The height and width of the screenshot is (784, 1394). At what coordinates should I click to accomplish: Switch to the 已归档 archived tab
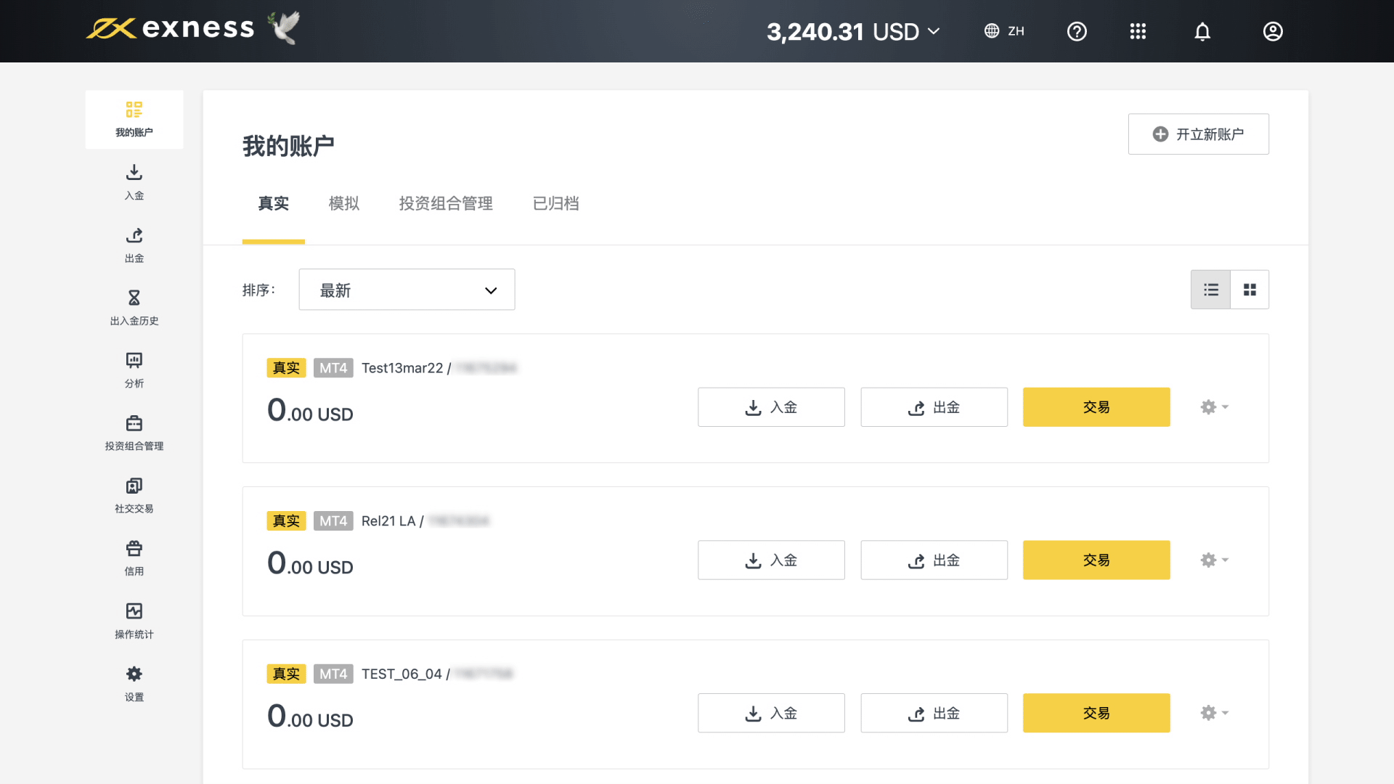pos(555,204)
